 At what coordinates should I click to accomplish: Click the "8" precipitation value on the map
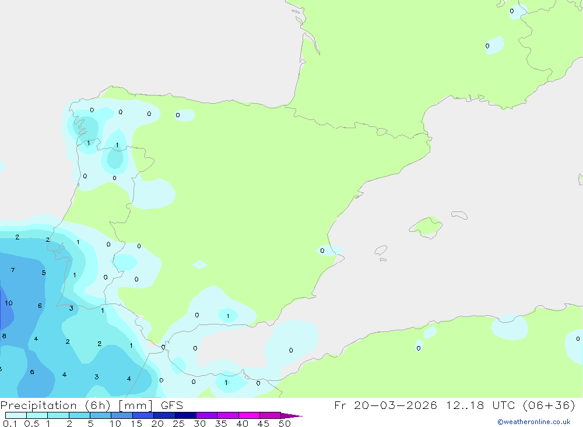tap(4, 336)
